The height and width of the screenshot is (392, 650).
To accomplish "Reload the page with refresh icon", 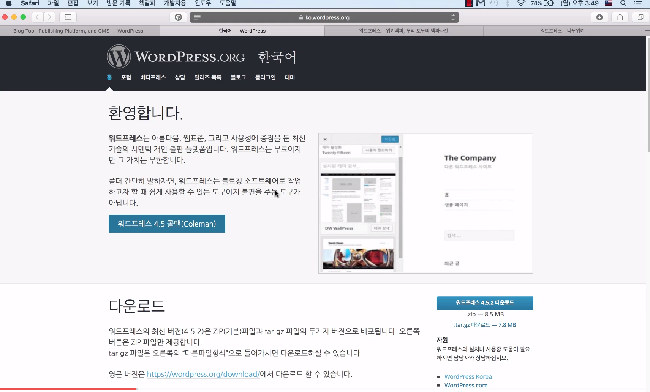I will coord(453,17).
